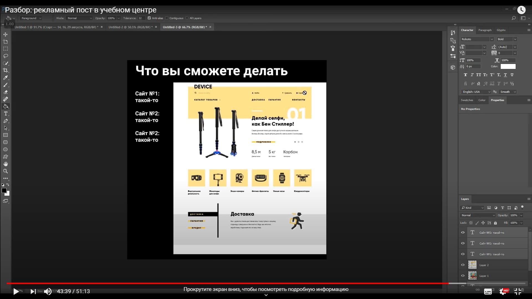
Task: Select the Ellipse tool
Action: [5, 149]
